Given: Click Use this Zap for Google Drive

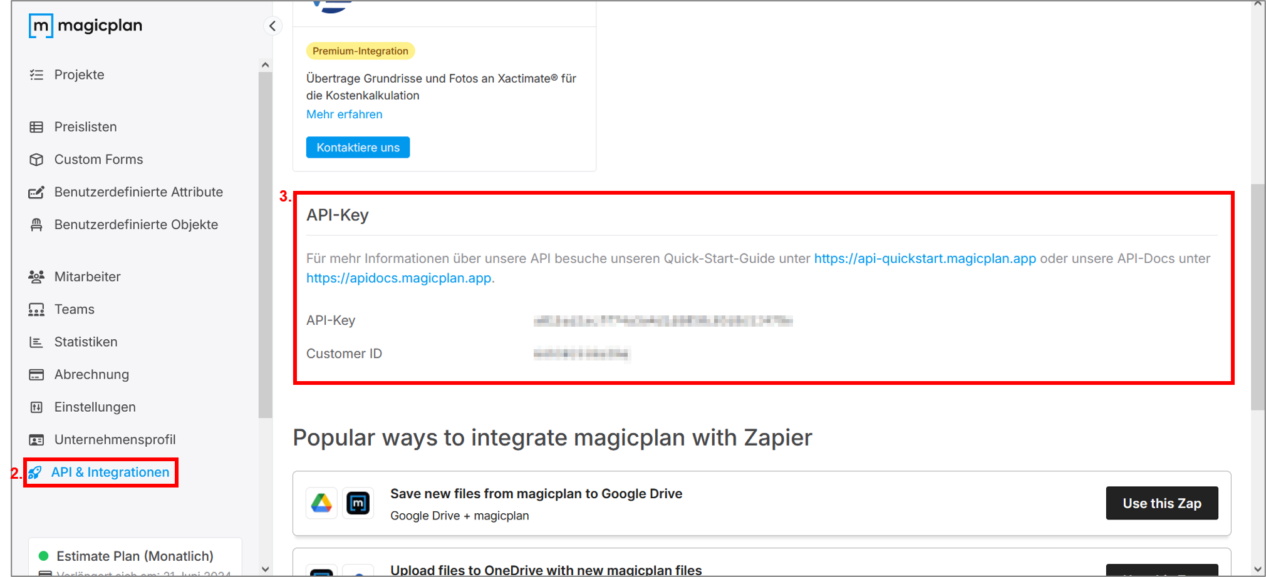Looking at the screenshot, I should (x=1161, y=503).
